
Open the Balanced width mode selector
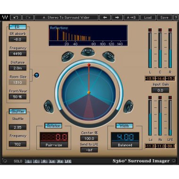point(125,145)
